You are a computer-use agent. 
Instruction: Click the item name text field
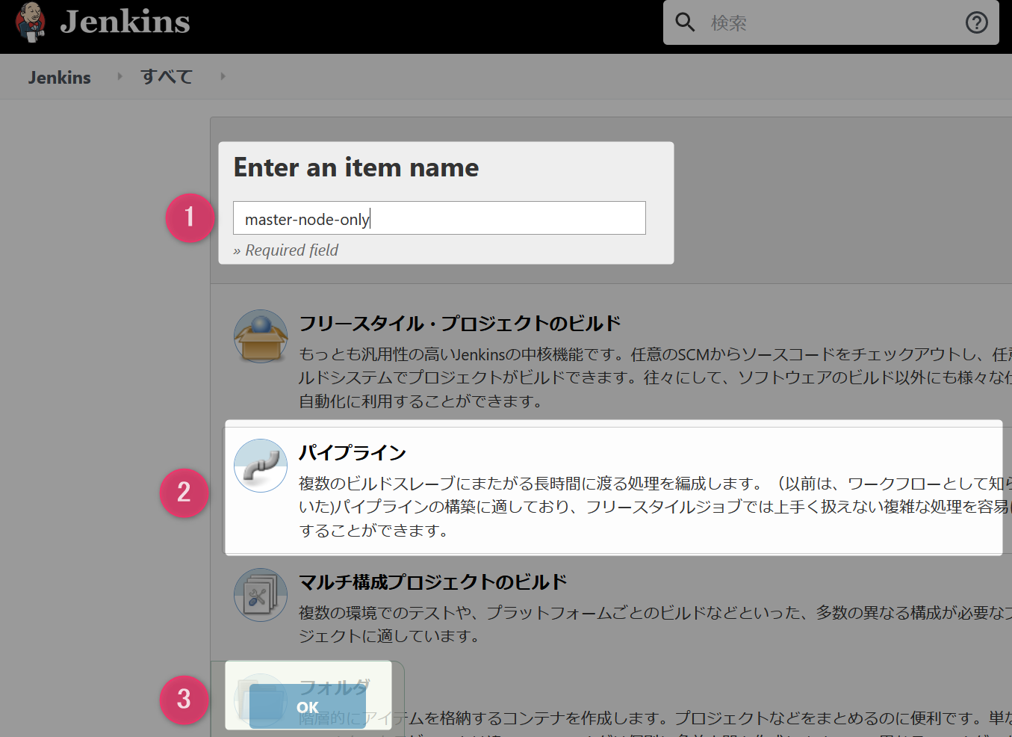tap(439, 218)
